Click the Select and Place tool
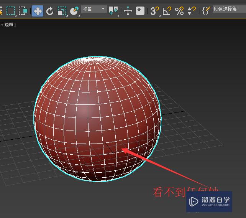Viewport: 246px width, 218px height. [74, 11]
